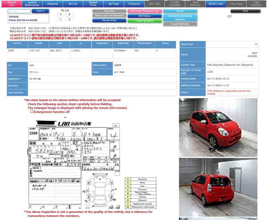Go to the Request menu

pyautogui.click(x=52, y=3)
